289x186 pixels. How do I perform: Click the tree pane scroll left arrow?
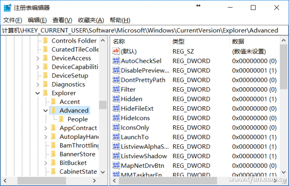[x=5, y=181]
